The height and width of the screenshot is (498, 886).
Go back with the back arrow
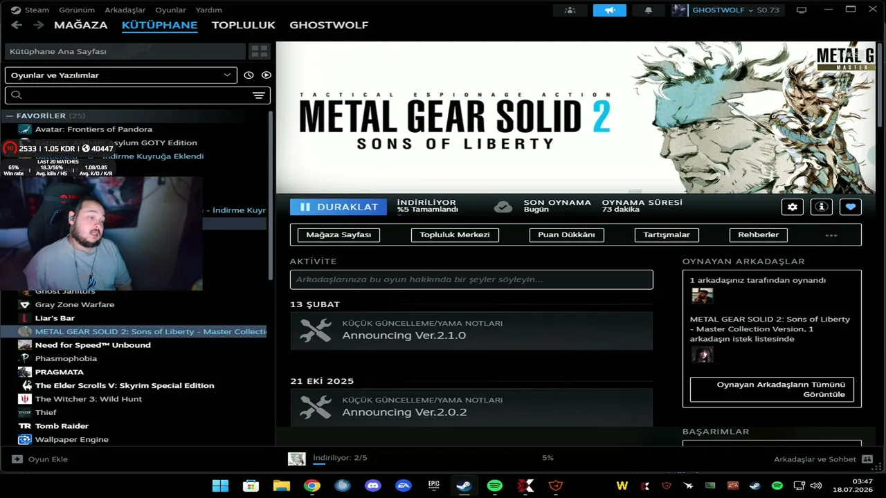(17, 25)
